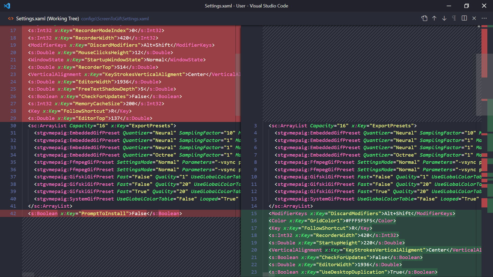Restore down the Visual Studio Code window
The image size is (493, 277).
tap(467, 6)
